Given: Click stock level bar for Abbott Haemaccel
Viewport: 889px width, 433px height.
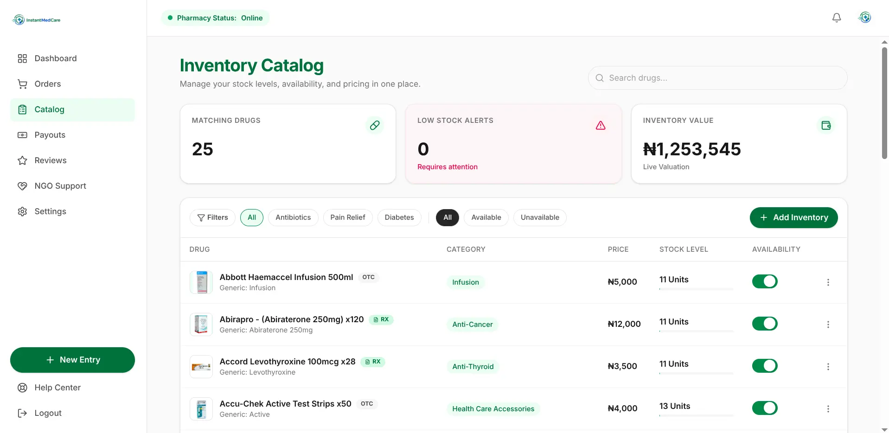Looking at the screenshot, I should pos(697,289).
